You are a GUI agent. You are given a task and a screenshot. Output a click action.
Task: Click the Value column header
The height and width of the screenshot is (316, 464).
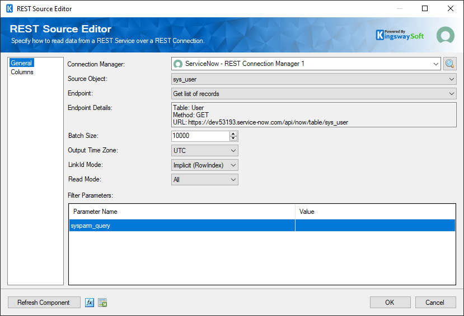[375, 212]
